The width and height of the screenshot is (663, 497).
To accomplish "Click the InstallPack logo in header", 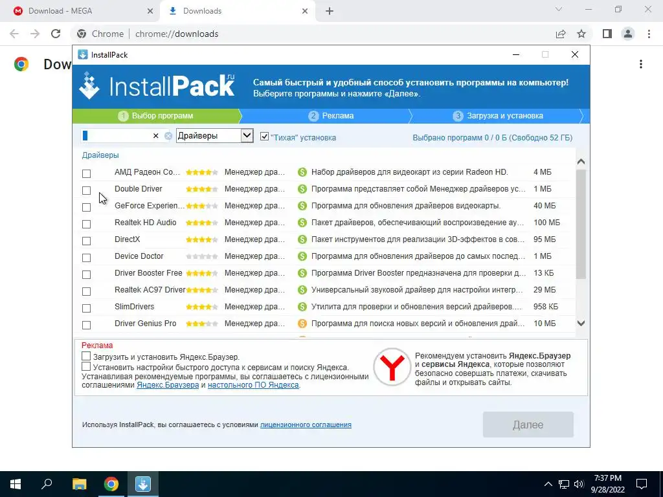I will (x=157, y=86).
